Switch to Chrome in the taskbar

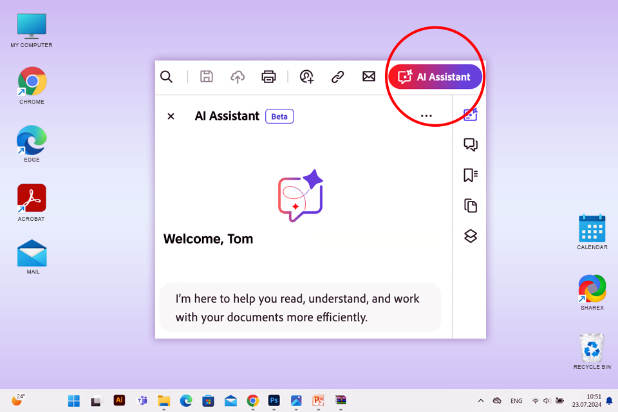[252, 401]
